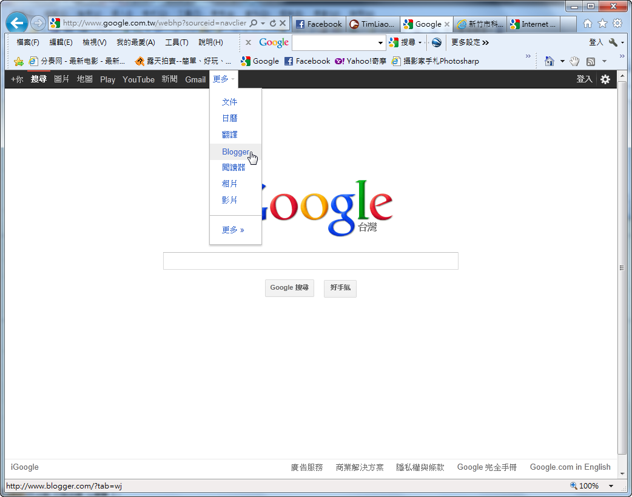Close the active Google tab
Image resolution: width=632 pixels, height=497 pixels.
coord(446,24)
